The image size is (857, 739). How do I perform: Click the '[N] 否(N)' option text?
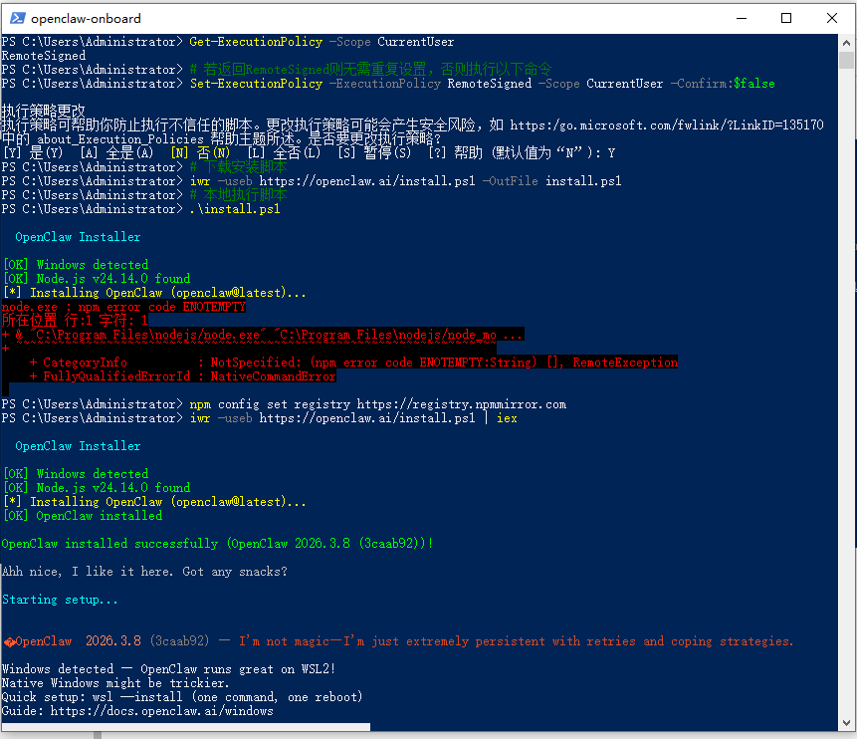coord(200,152)
